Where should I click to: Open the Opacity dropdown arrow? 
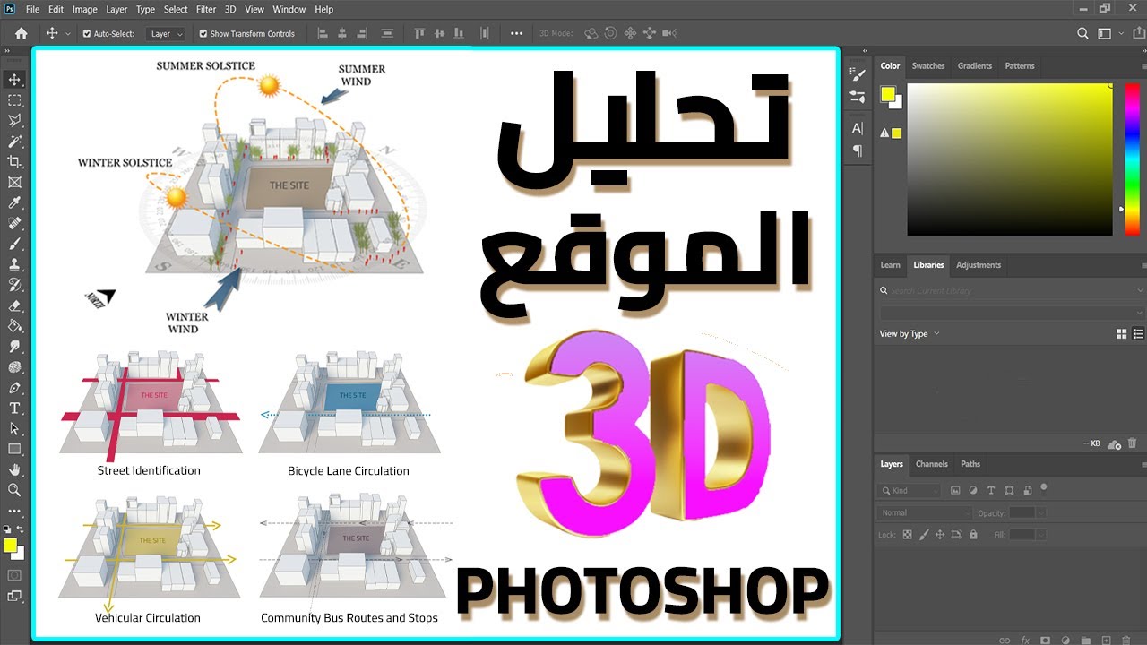pyautogui.click(x=1041, y=512)
